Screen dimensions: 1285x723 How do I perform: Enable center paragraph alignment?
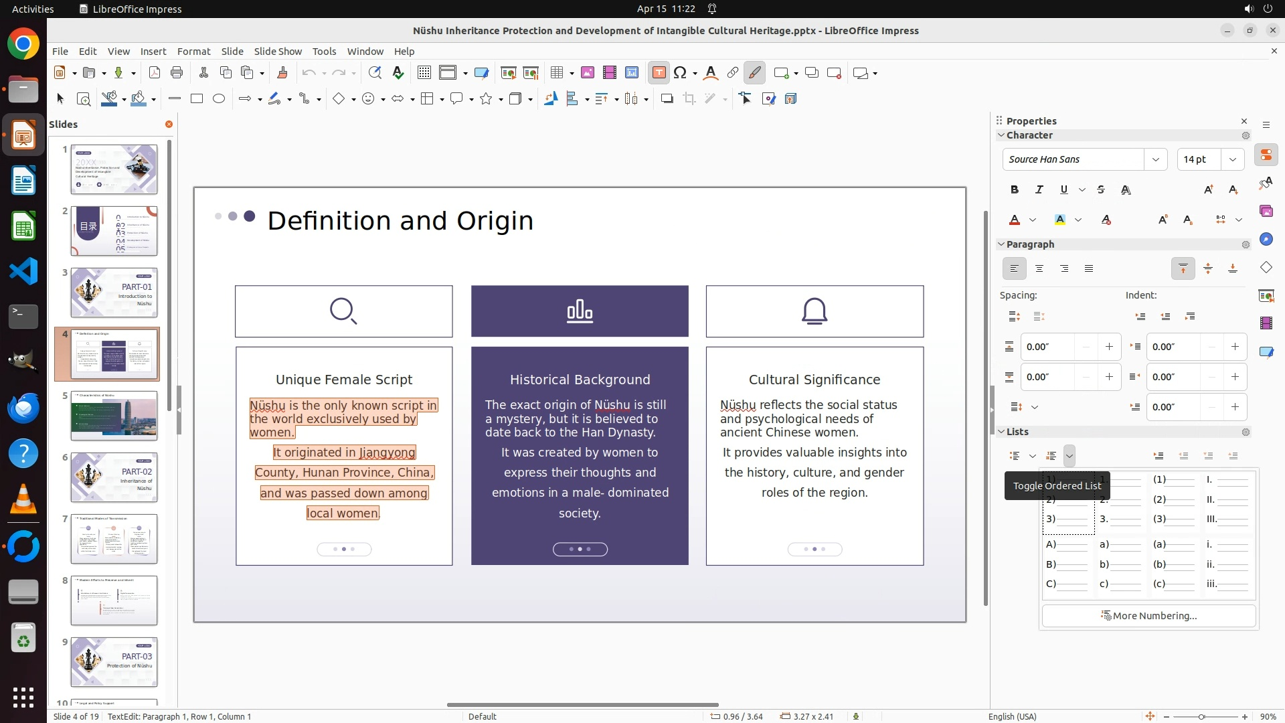pyautogui.click(x=1039, y=268)
